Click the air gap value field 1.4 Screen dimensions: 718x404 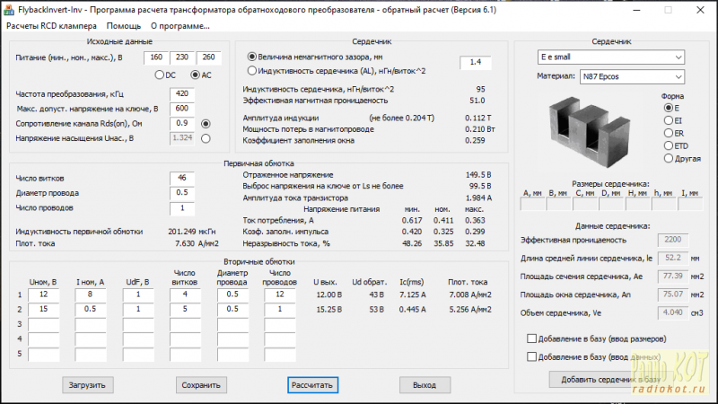(475, 63)
